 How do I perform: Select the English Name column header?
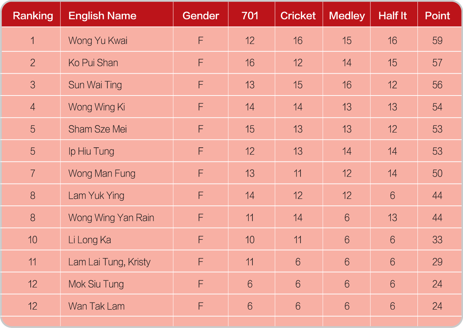point(103,16)
